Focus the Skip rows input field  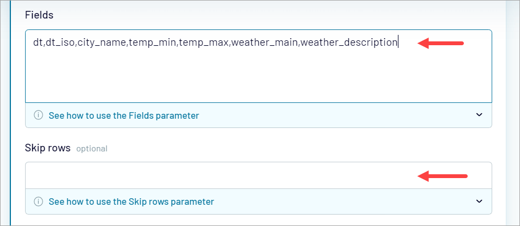point(218,175)
